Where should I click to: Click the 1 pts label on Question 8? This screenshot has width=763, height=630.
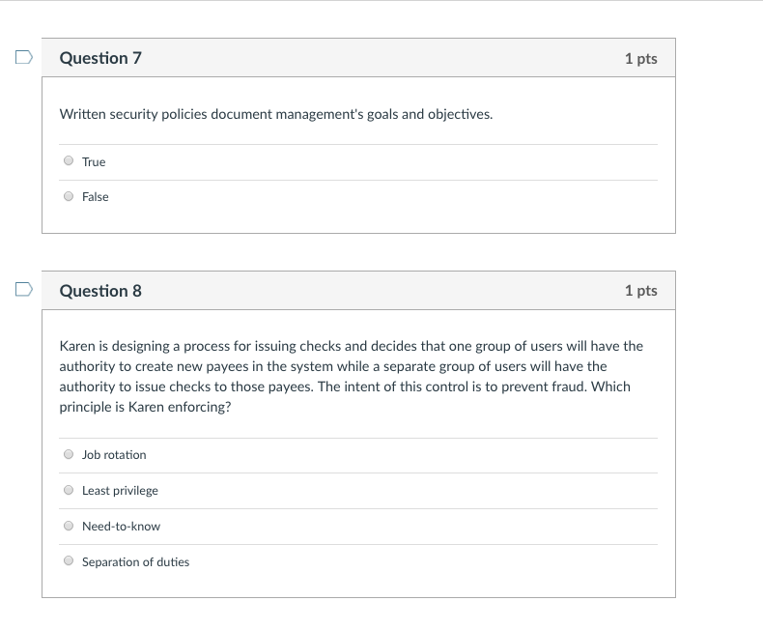pos(640,291)
